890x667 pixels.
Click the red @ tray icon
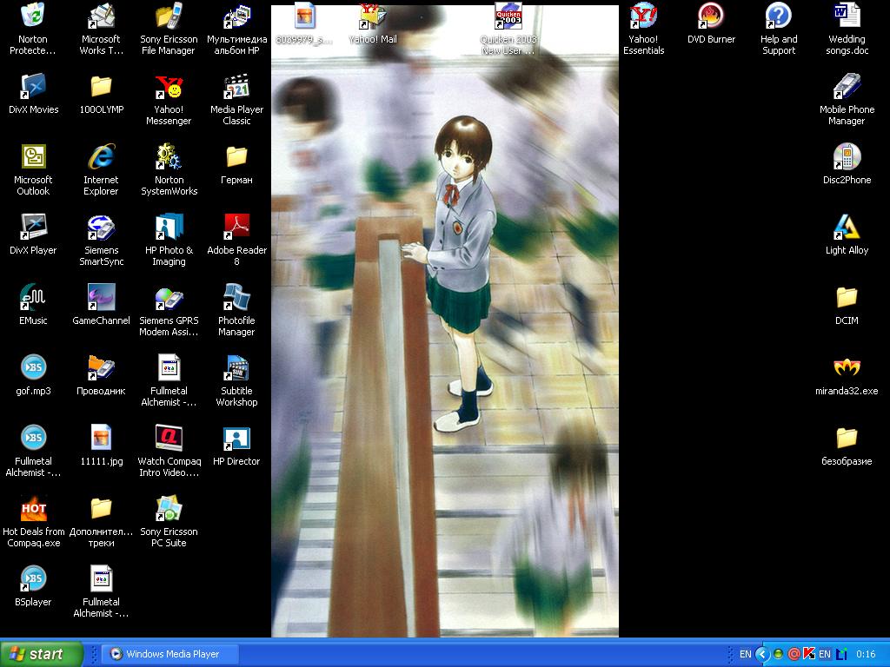click(x=794, y=654)
